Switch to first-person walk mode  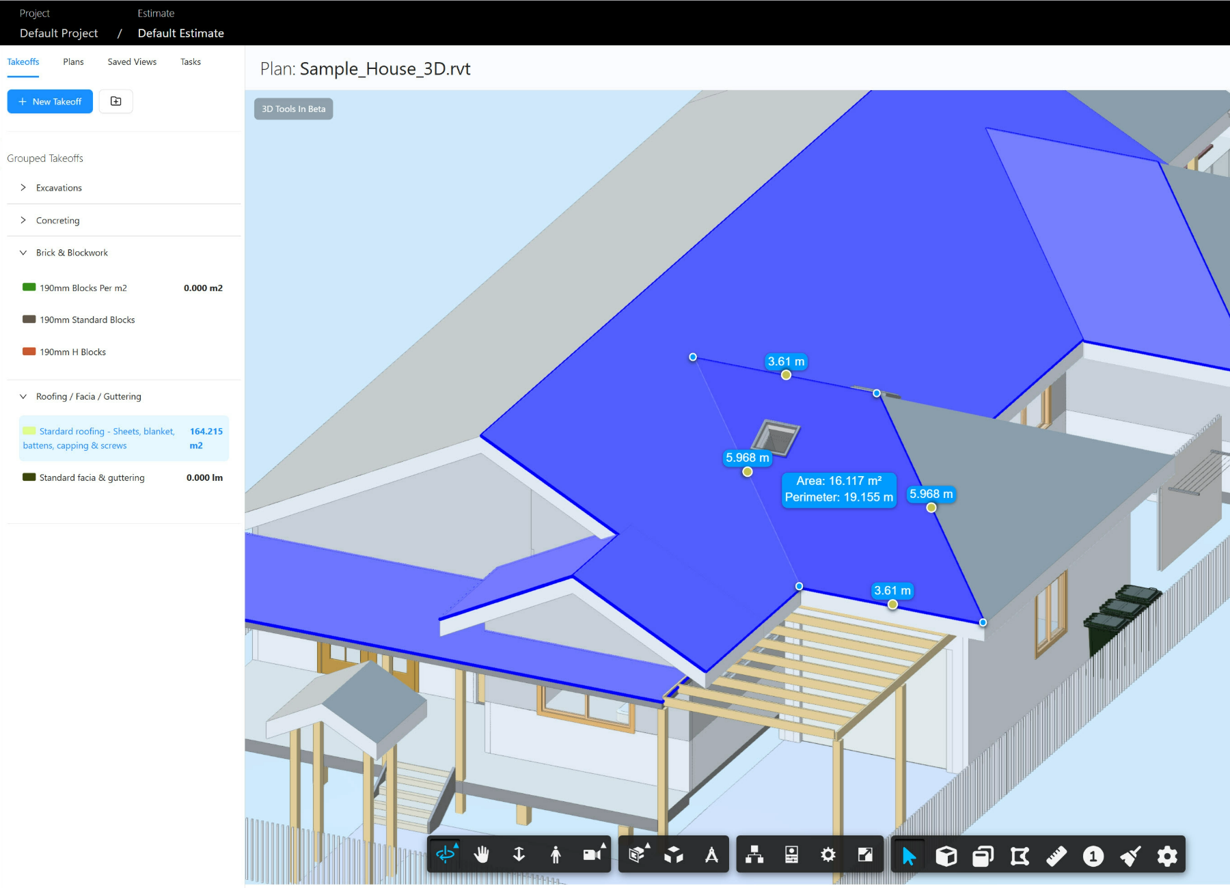(x=556, y=854)
